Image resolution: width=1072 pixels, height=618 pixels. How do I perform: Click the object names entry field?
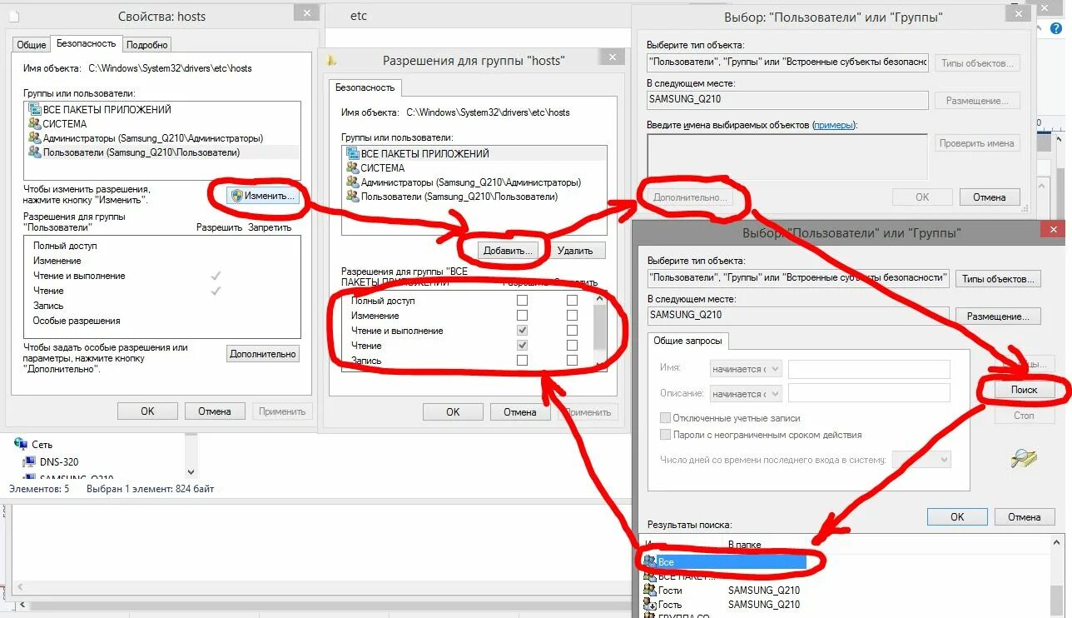pyautogui.click(x=787, y=157)
